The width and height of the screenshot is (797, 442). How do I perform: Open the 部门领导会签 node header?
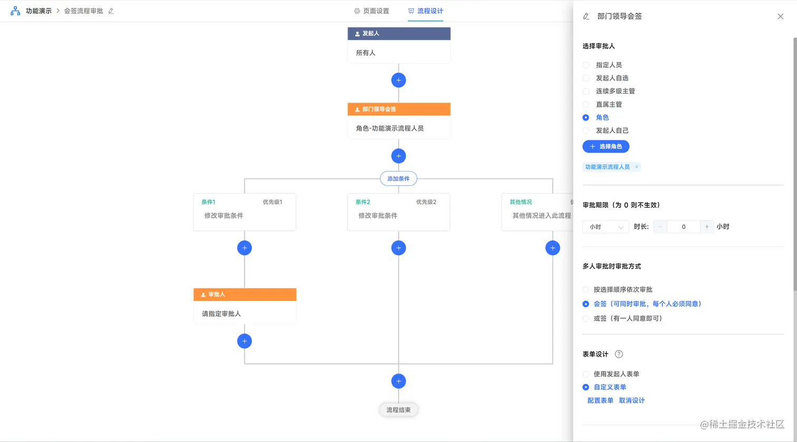(399, 109)
